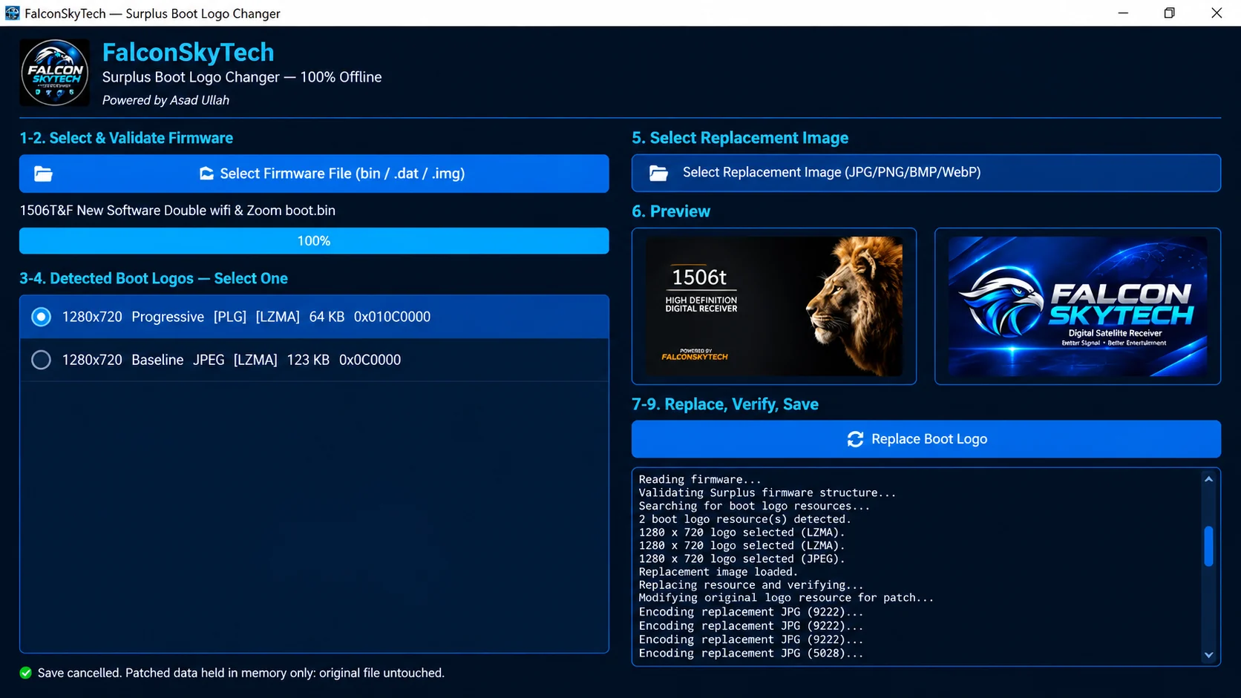Click the Falcon Skytech replacement logo preview
Viewport: 1241px width, 698px height.
[1078, 306]
